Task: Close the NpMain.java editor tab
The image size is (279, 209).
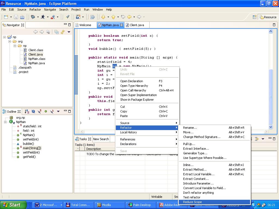Action: 122,25
